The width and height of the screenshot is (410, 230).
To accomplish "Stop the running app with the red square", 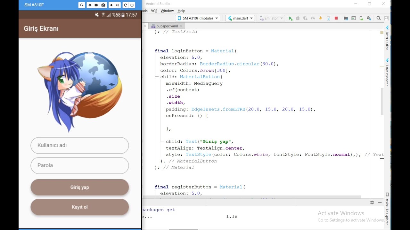I will (336, 18).
